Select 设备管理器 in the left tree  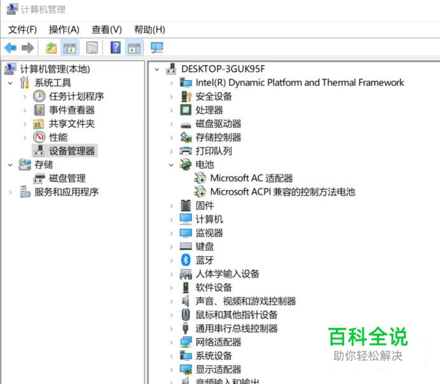click(x=72, y=151)
